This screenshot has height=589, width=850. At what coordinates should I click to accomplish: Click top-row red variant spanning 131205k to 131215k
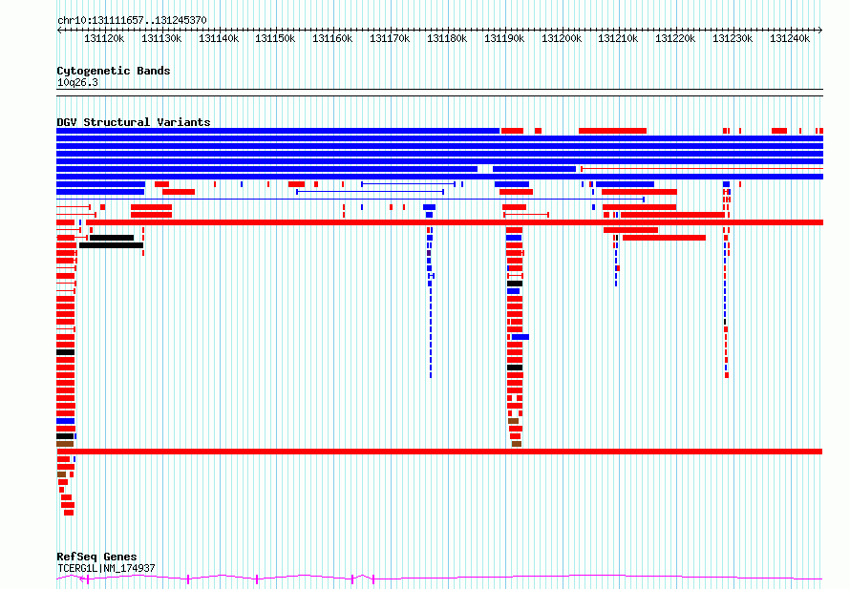click(612, 131)
